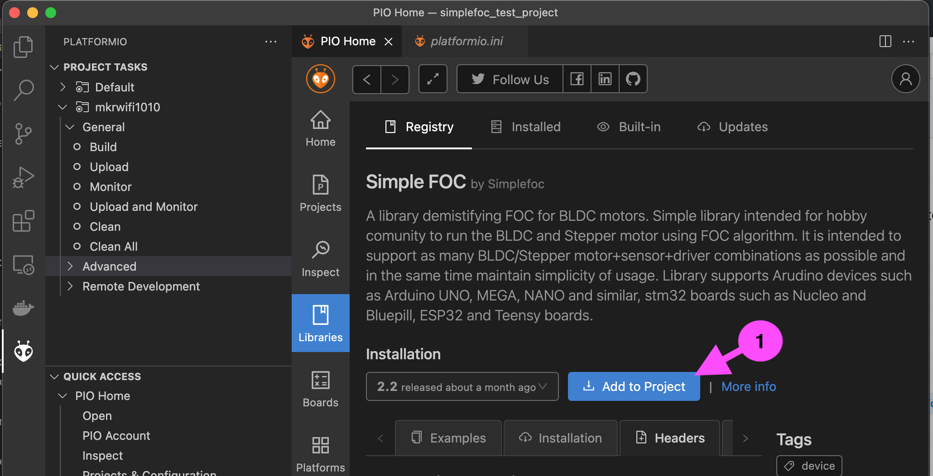Viewport: 933px width, 476px height.
Task: Split the editor to the right
Action: (885, 41)
